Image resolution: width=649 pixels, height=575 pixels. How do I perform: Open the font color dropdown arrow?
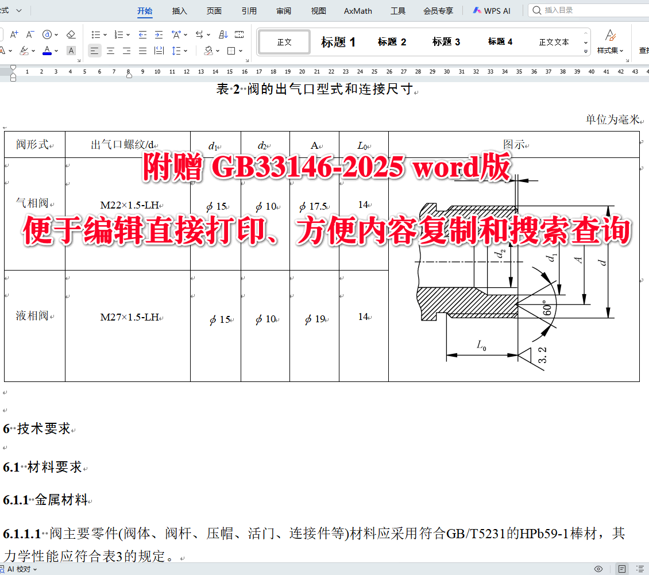point(56,51)
